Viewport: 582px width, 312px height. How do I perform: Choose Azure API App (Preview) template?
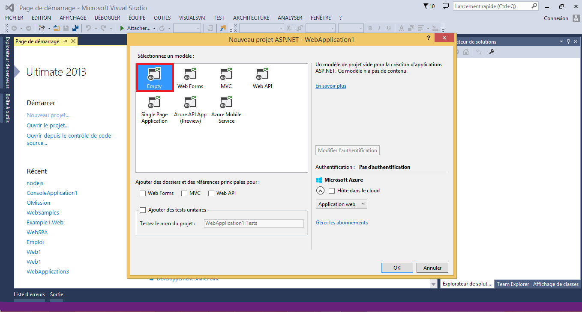[190, 109]
